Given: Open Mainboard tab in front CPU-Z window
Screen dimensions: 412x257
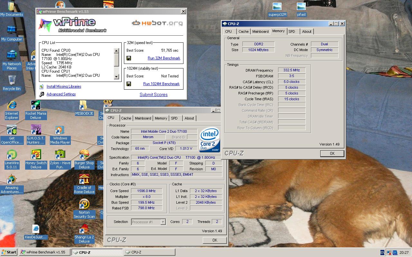Looking at the screenshot, I should 143,118.
